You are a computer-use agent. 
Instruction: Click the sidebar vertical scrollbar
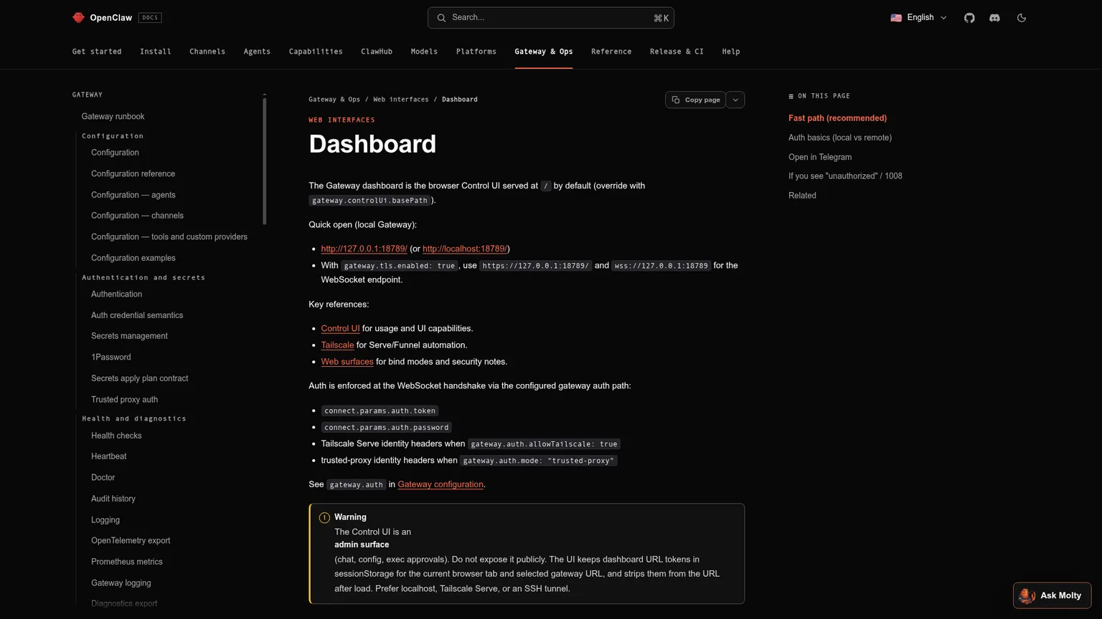pos(265,161)
